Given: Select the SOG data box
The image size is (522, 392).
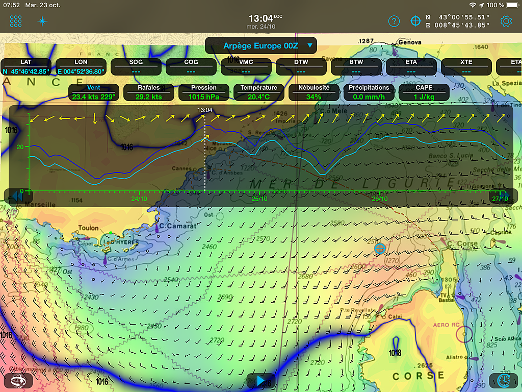Looking at the screenshot, I should tap(136, 67).
